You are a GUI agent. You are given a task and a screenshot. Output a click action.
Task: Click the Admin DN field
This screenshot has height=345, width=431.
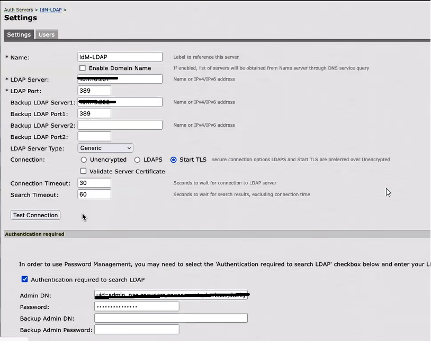coord(169,295)
